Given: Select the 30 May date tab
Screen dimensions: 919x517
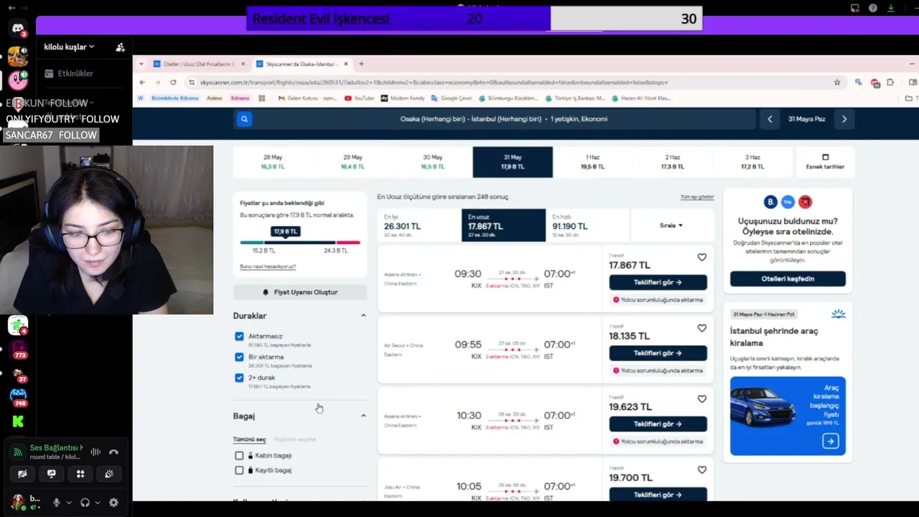Looking at the screenshot, I should 432,162.
